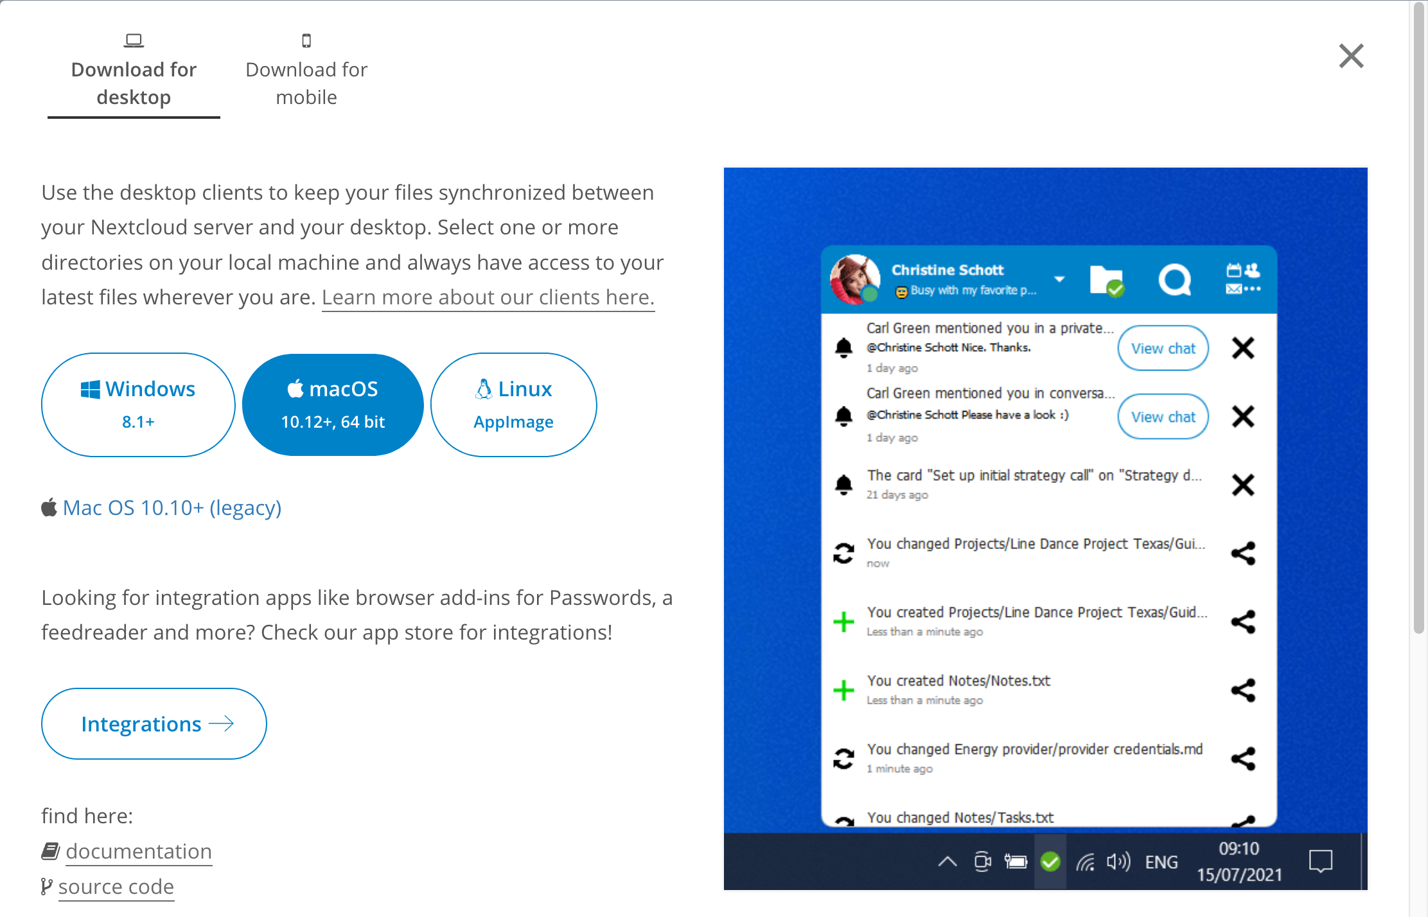
Task: Open the Talk icon in client header
Action: [1174, 280]
